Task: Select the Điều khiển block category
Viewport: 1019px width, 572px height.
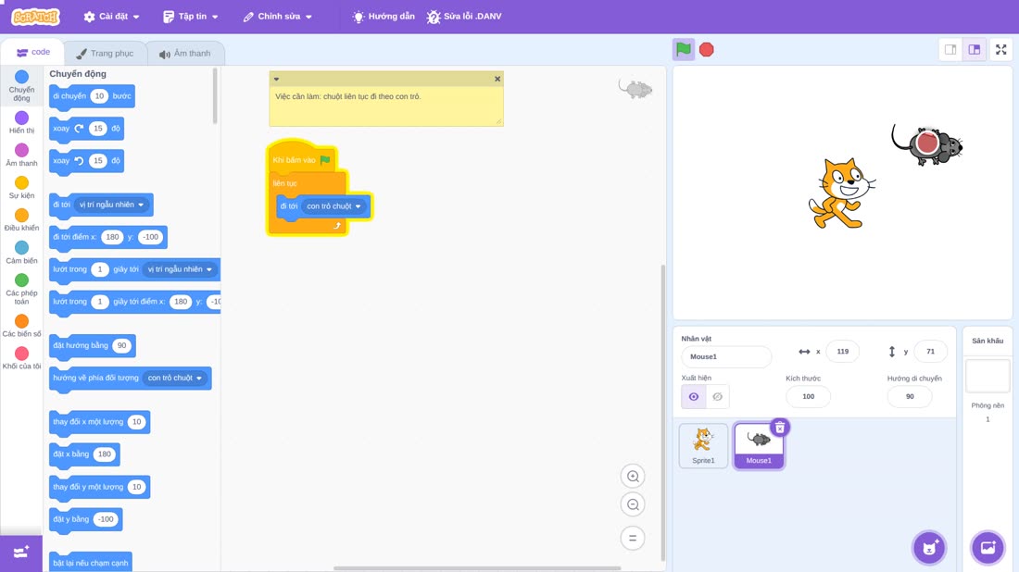Action: pyautogui.click(x=21, y=219)
